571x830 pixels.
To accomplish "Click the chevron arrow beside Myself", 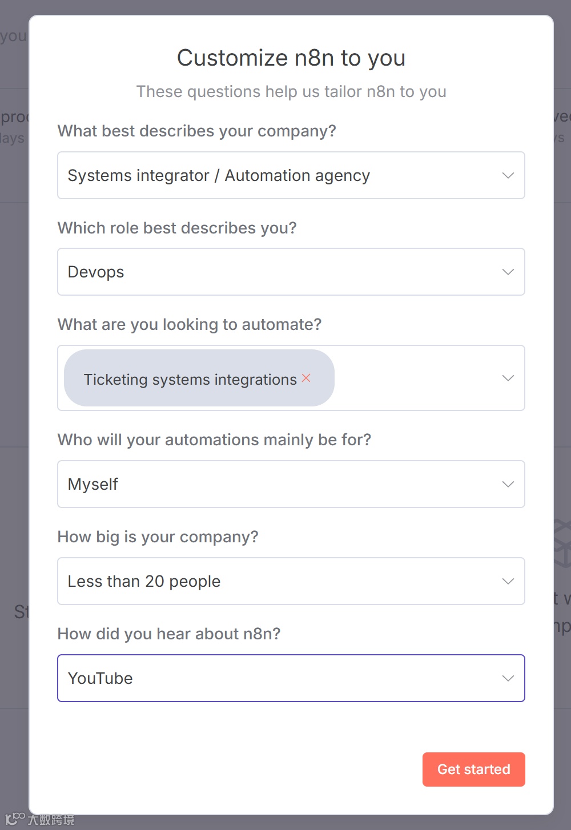I will [x=508, y=484].
